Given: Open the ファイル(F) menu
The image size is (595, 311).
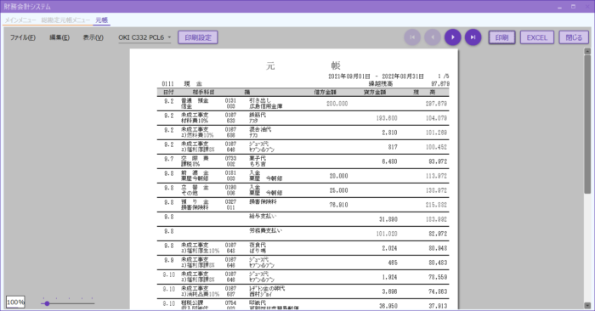Looking at the screenshot, I should tap(23, 37).
